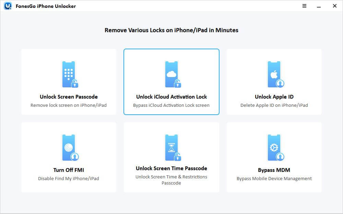
Task: Click the Unlock iCloud Activation Lock cloud icon
Action: (x=171, y=73)
